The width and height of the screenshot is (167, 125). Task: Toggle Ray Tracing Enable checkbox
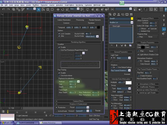click(59, 73)
